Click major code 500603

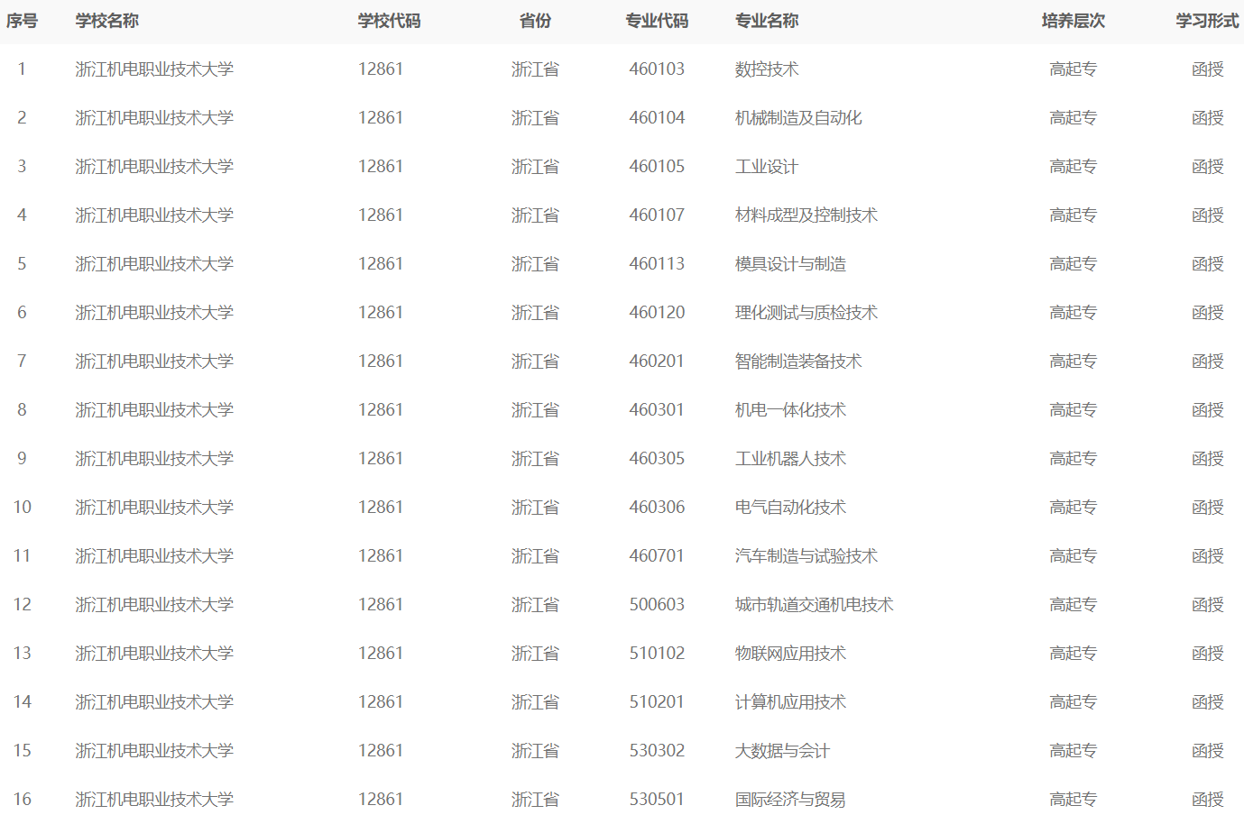click(x=657, y=605)
